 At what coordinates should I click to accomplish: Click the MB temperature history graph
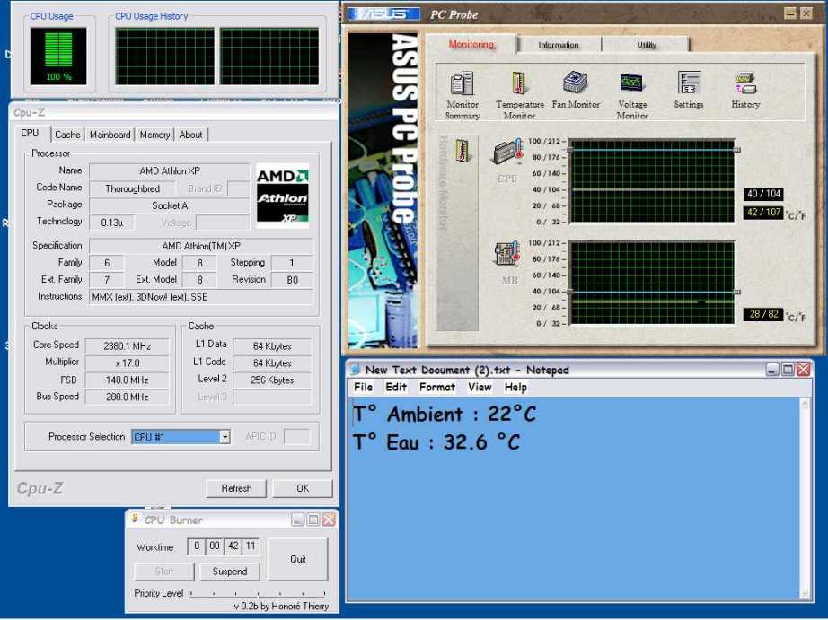652,283
